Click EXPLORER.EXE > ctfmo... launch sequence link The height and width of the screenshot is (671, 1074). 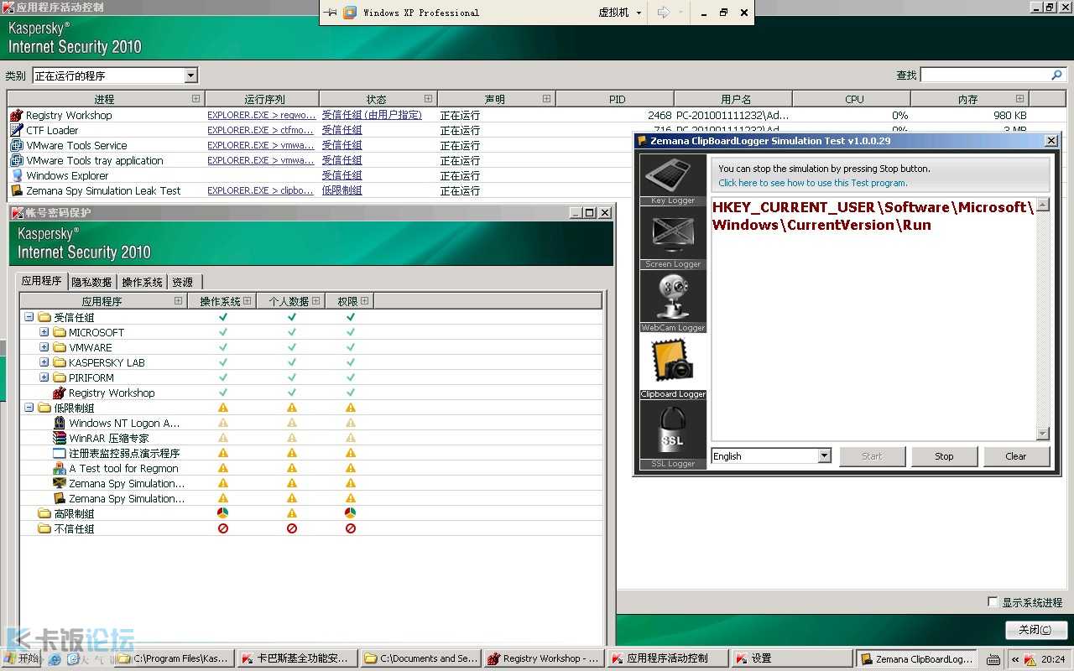point(260,130)
